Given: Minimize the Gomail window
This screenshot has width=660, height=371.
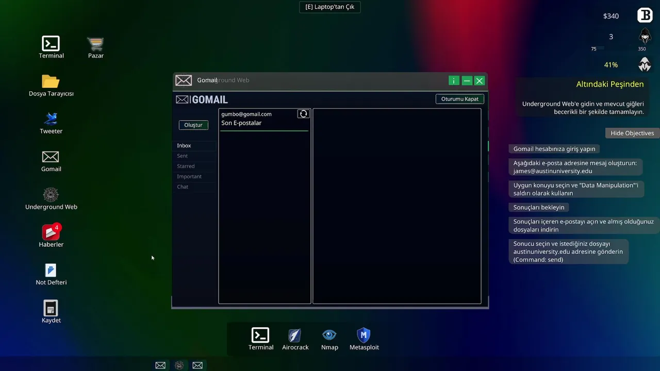Looking at the screenshot, I should coord(467,80).
